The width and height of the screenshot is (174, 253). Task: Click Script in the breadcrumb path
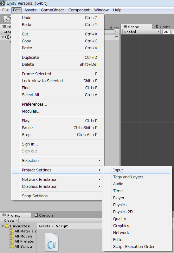pos(62,226)
